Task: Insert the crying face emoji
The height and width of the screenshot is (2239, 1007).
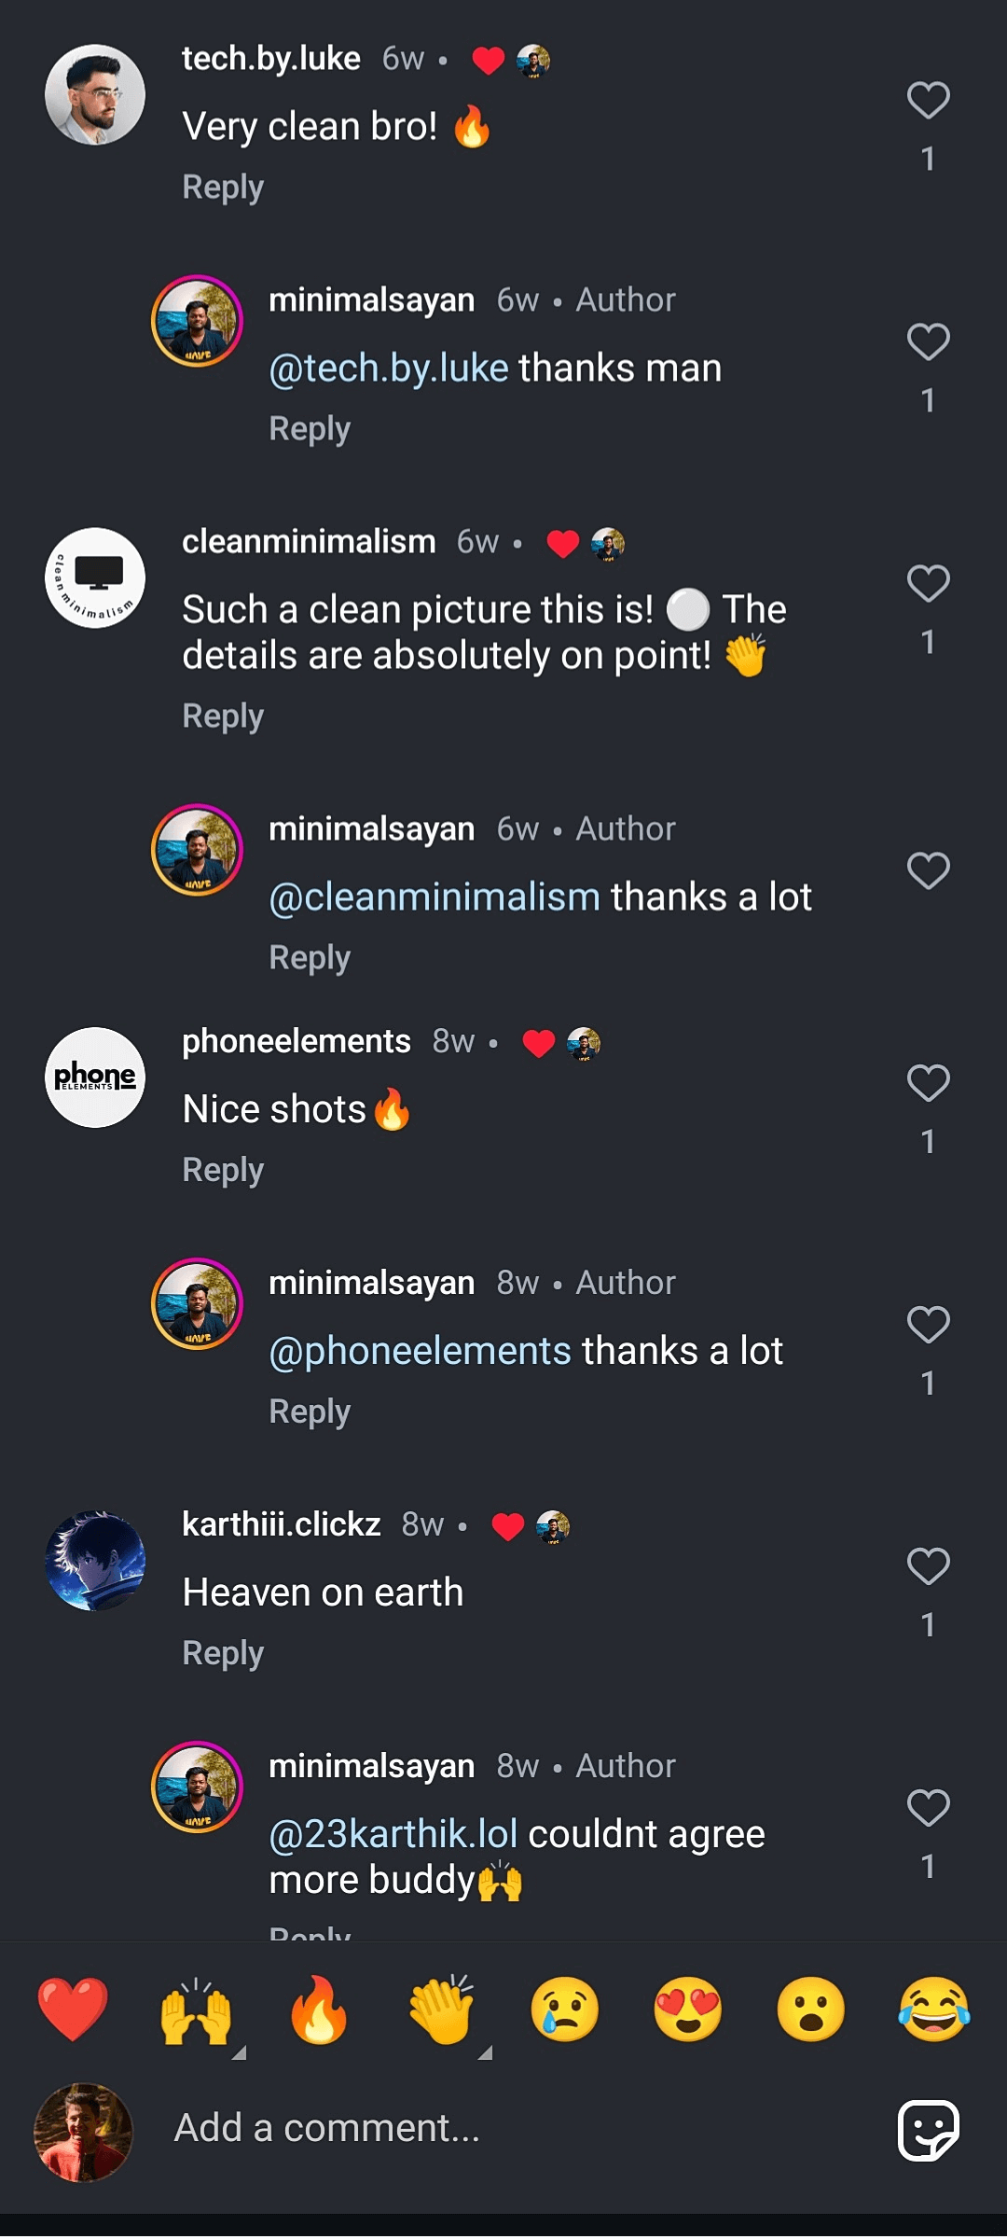Action: point(565,2009)
